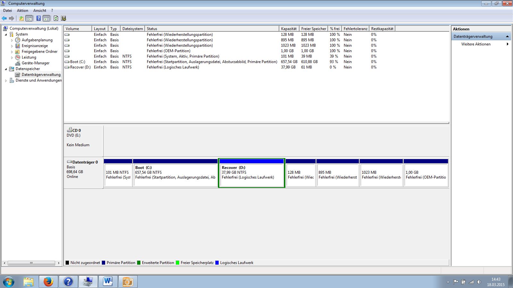
Task: Open Weitere Aktionen submenu
Action: (x=476, y=44)
